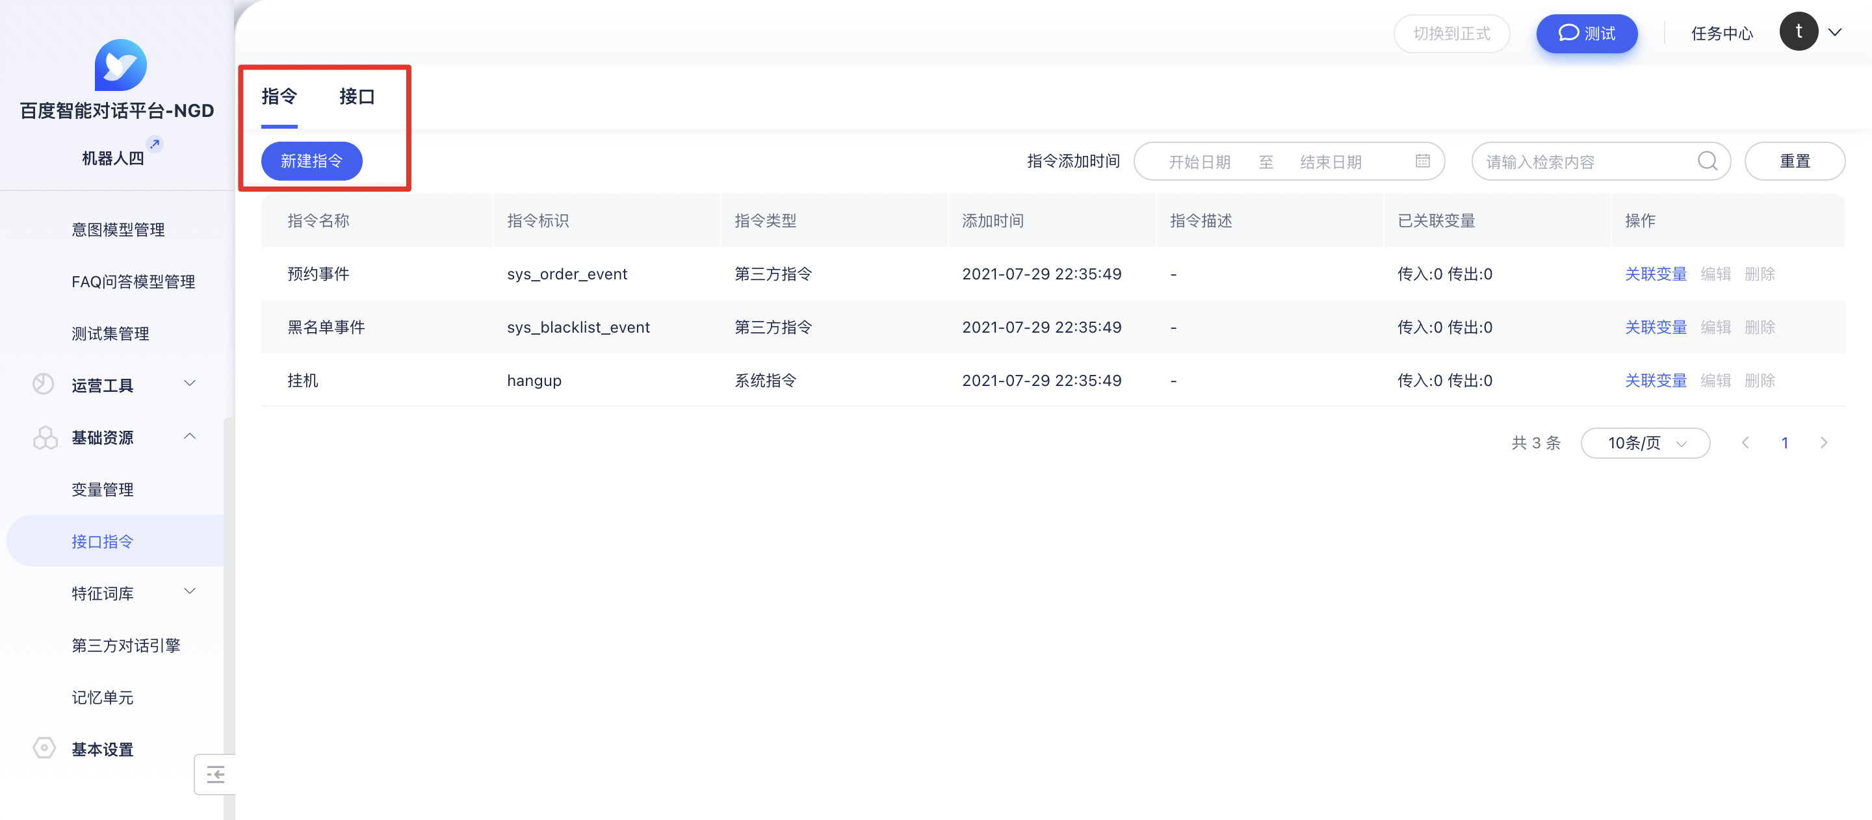
Task: Click 编辑 in the 黑名单事件 row
Action: click(x=1716, y=327)
